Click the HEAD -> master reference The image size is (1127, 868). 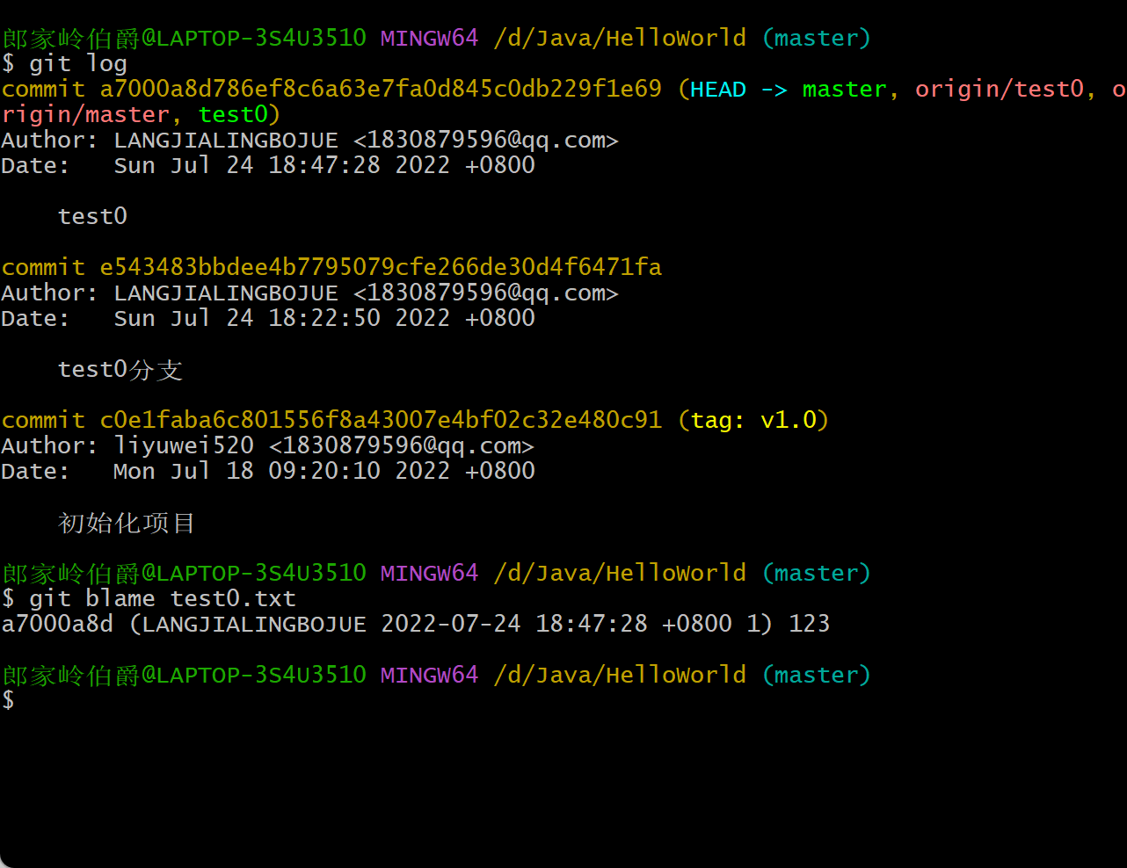point(789,90)
